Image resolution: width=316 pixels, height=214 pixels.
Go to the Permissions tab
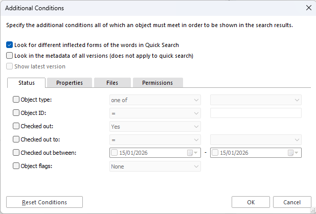coord(157,83)
